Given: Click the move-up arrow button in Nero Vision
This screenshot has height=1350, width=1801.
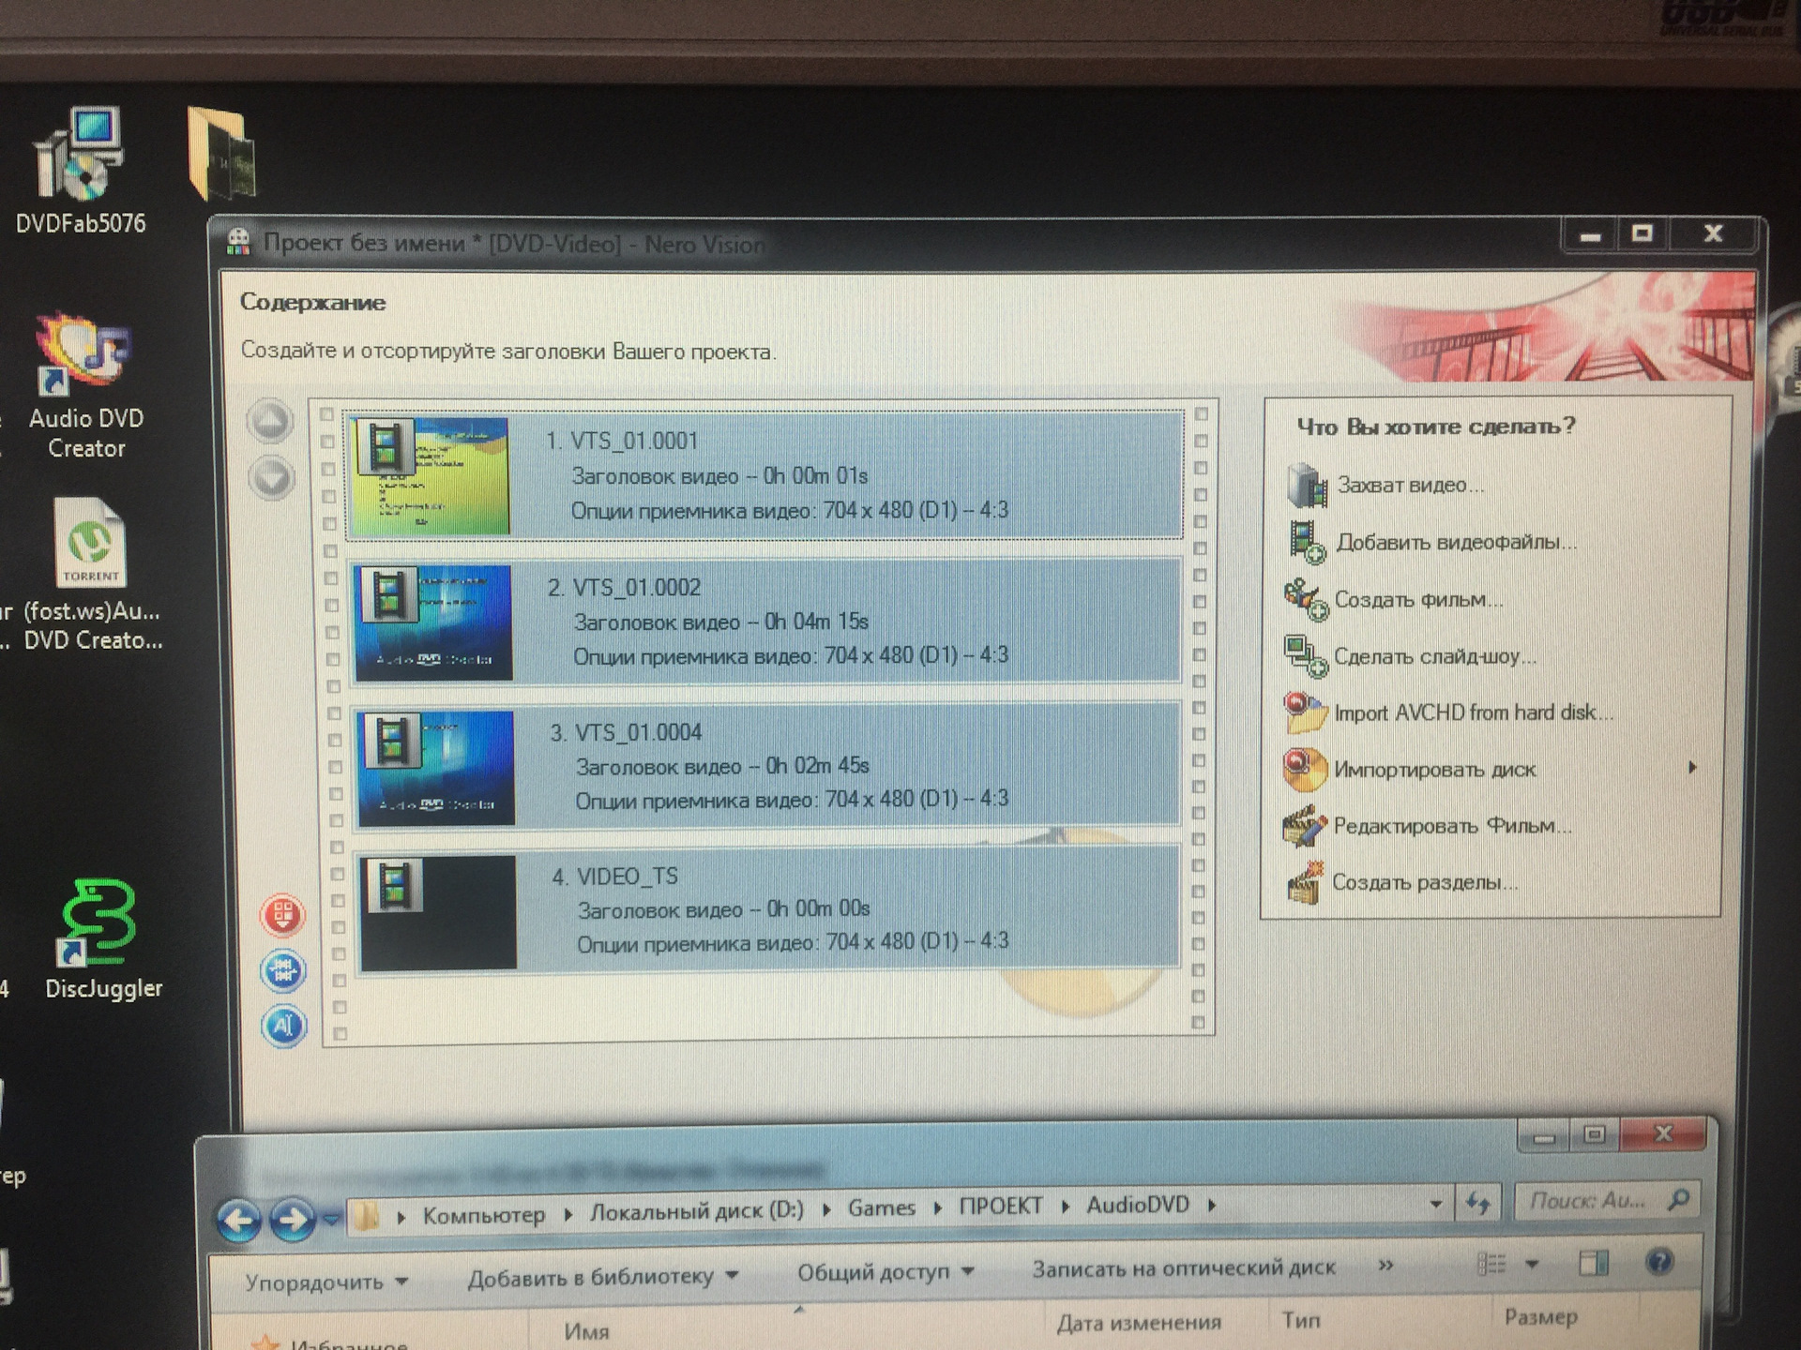Looking at the screenshot, I should point(270,421).
